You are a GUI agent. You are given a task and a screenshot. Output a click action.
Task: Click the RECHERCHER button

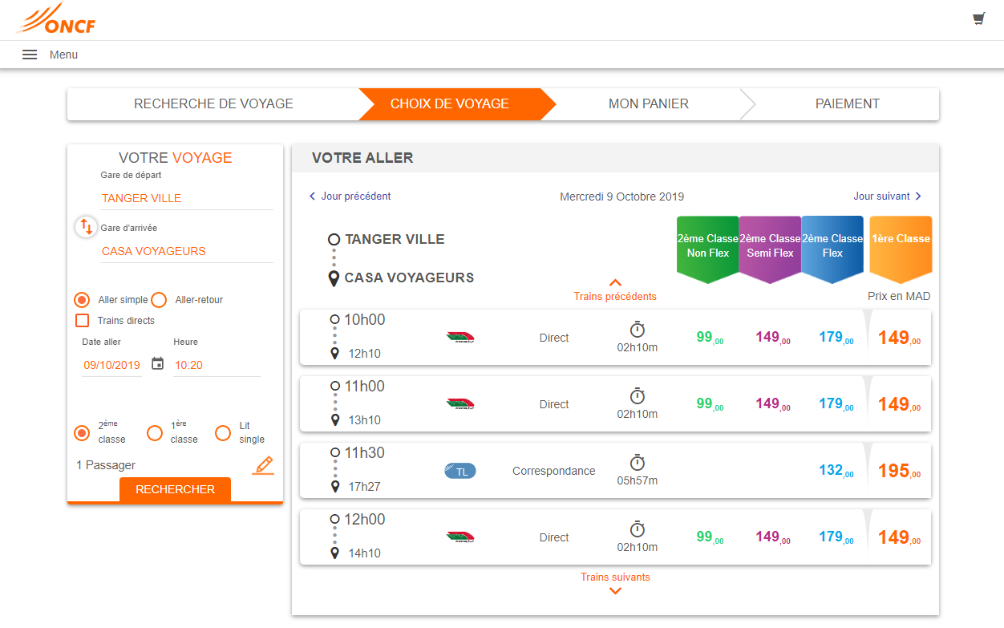(175, 489)
